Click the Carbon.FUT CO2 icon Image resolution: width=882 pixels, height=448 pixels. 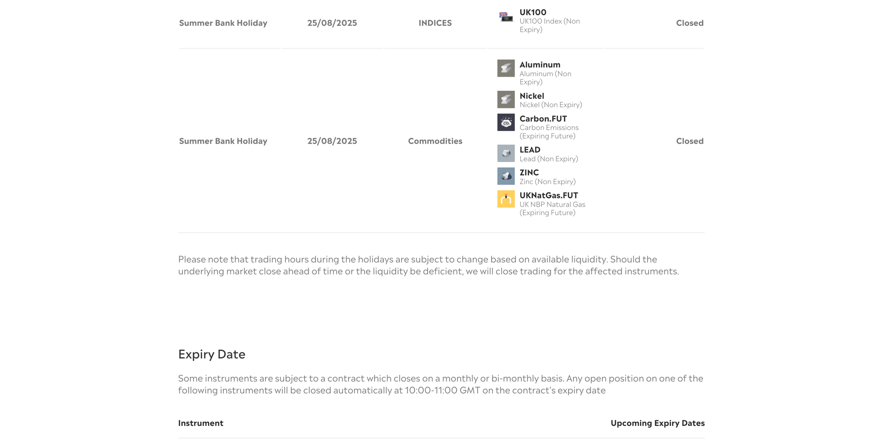[x=506, y=123]
